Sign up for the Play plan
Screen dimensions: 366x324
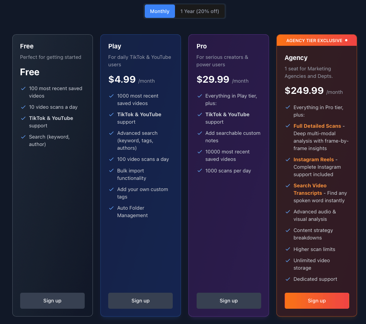click(x=140, y=301)
